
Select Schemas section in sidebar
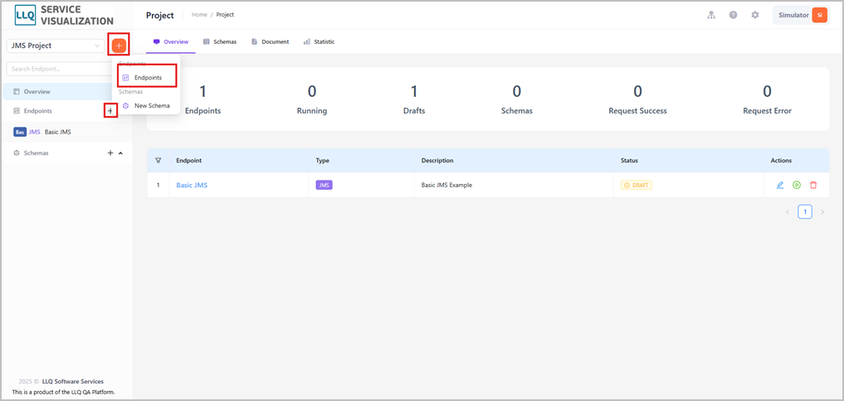click(36, 153)
